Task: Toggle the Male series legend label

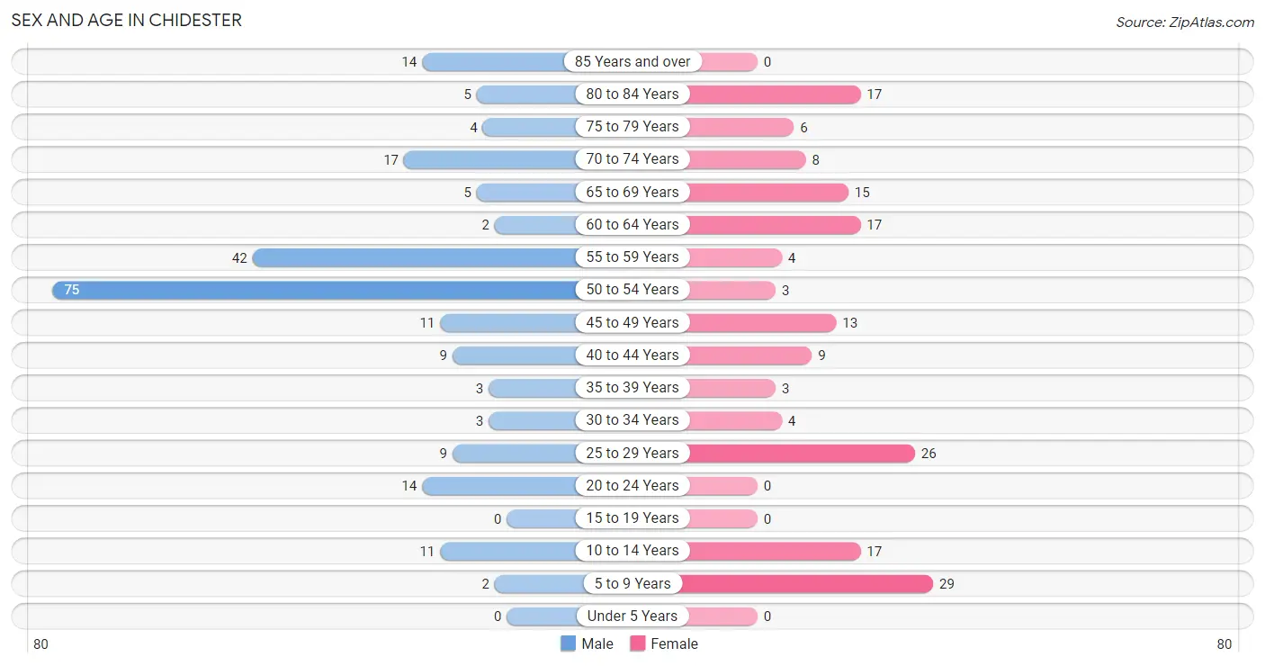Action: [x=597, y=643]
